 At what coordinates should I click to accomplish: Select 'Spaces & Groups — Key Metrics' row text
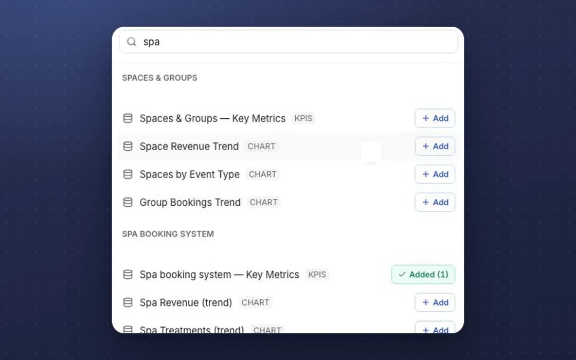(212, 118)
